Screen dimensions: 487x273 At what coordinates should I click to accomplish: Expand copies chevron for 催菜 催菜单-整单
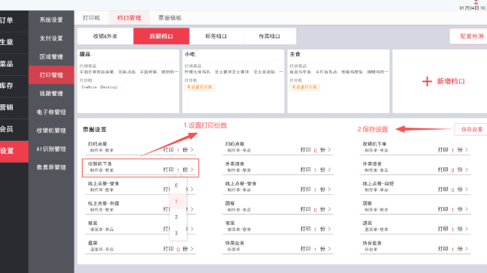tap(329, 229)
